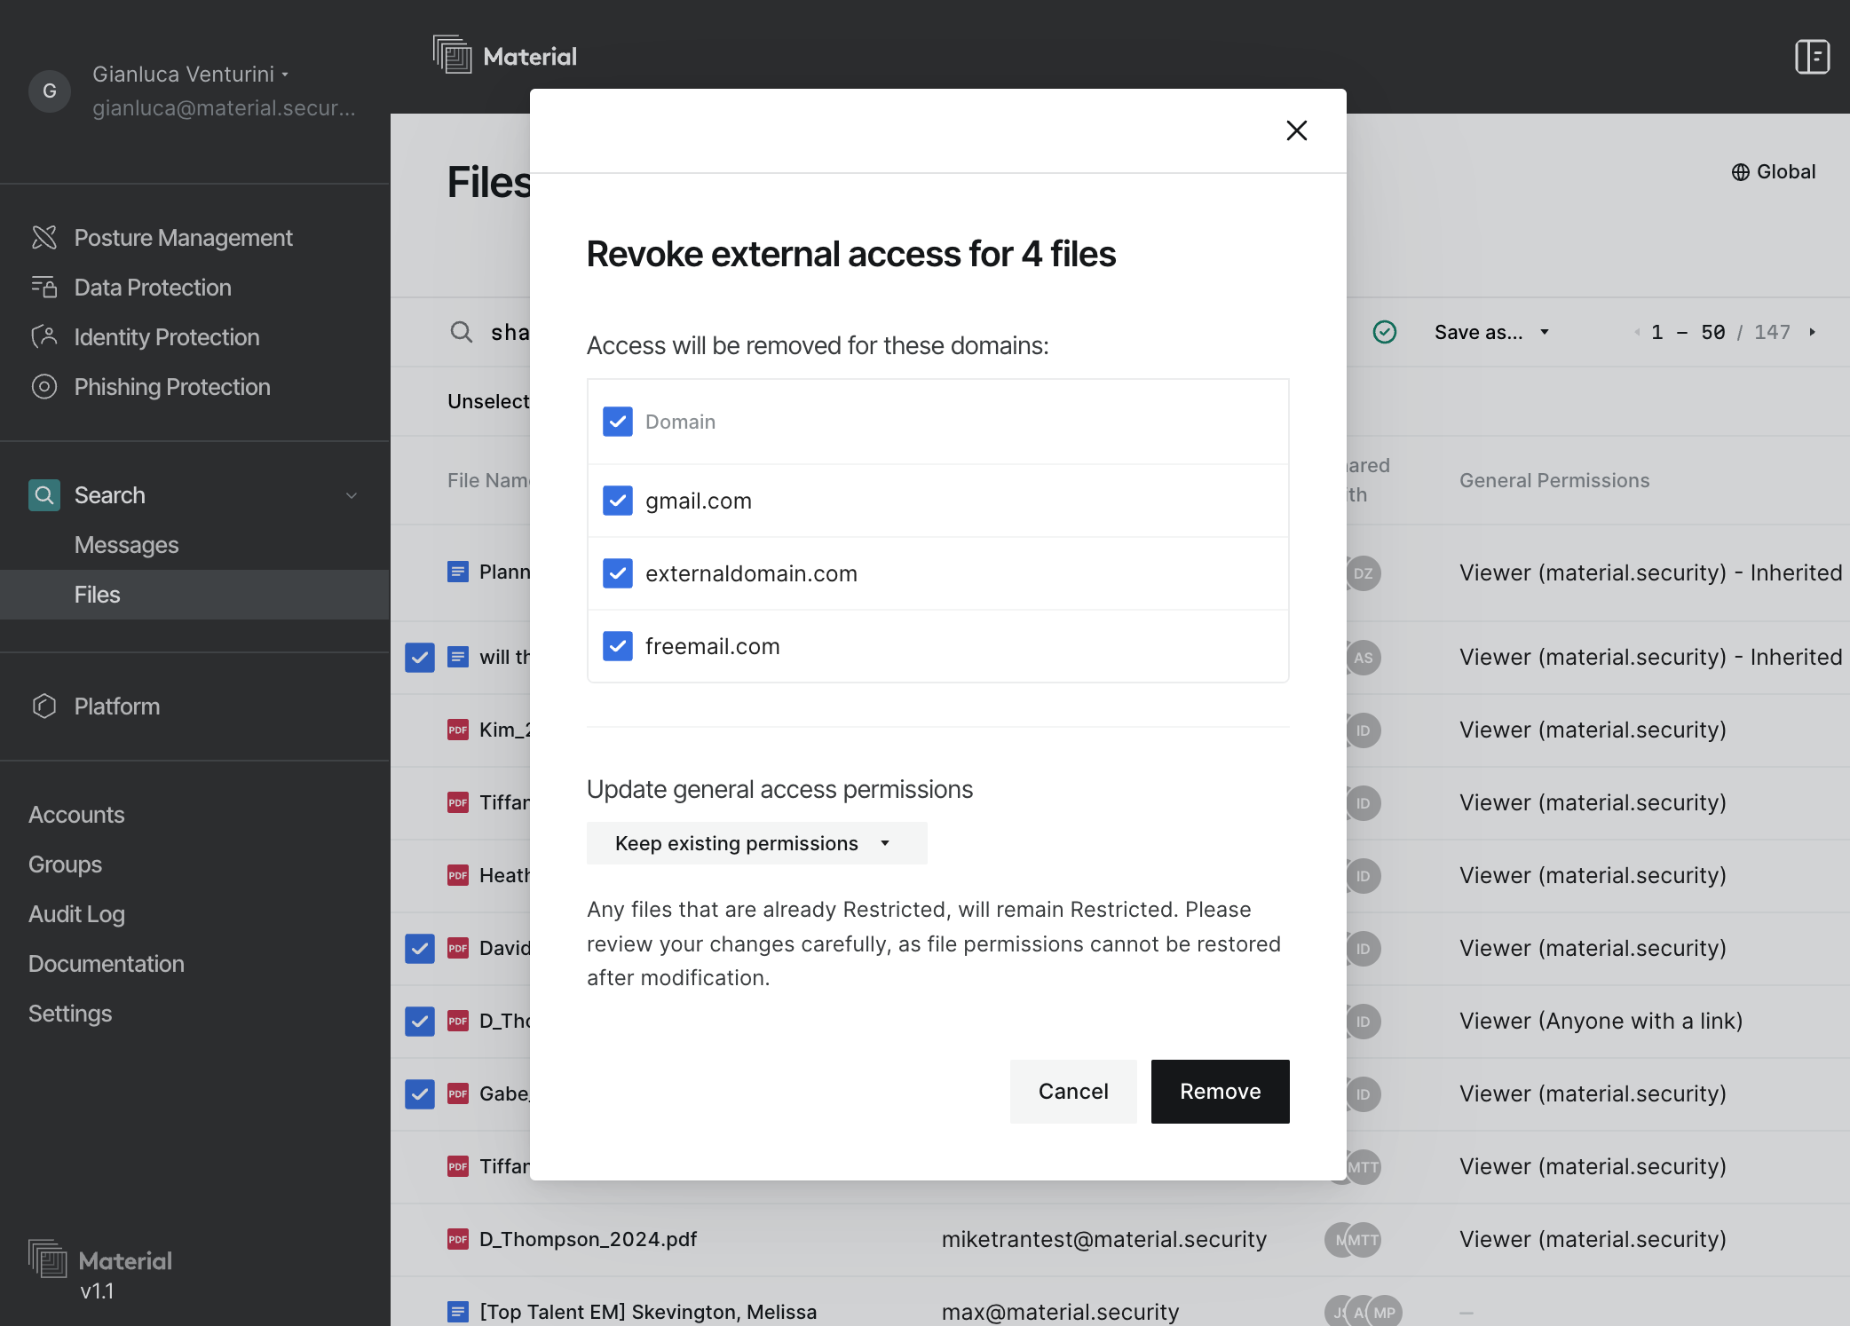The width and height of the screenshot is (1850, 1326).
Task: Click the Global scope link
Action: (x=1774, y=172)
